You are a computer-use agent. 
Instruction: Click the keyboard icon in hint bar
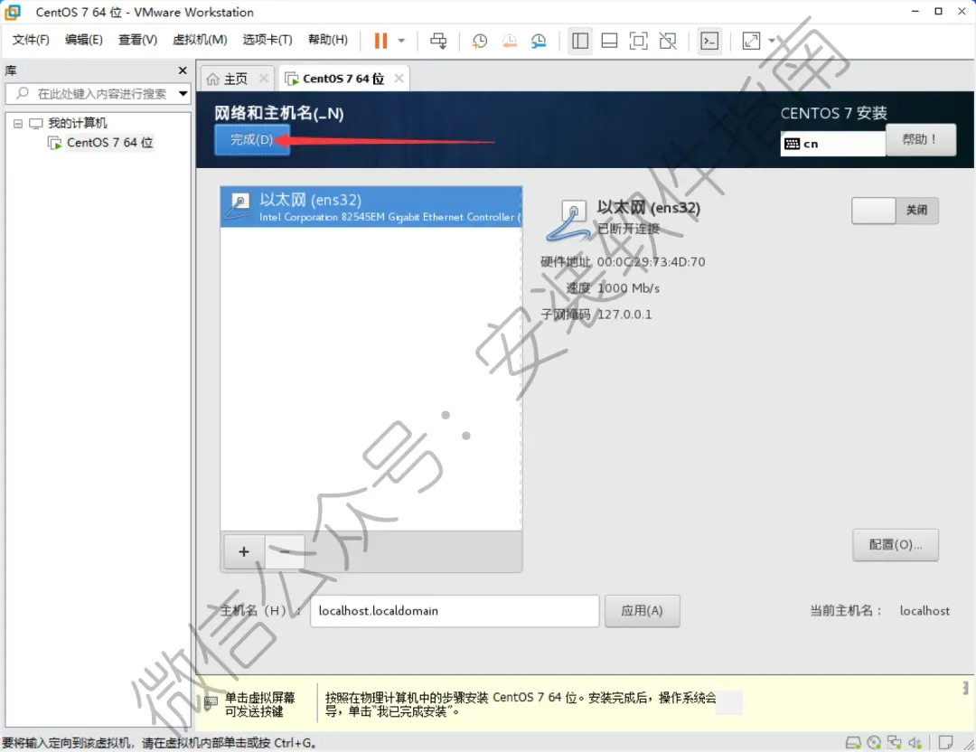(211, 703)
